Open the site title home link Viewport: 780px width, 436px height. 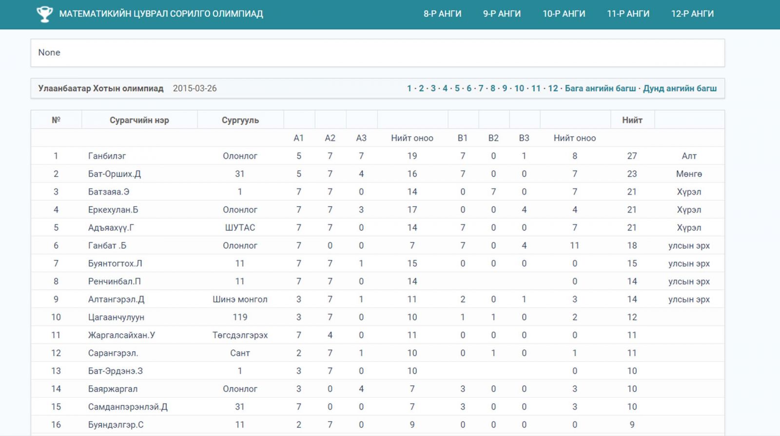click(161, 14)
